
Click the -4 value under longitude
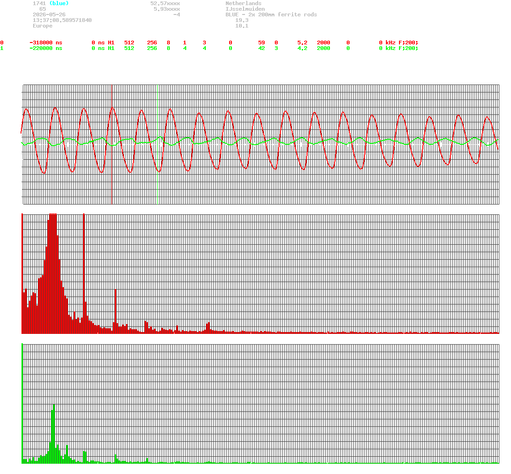(176, 14)
